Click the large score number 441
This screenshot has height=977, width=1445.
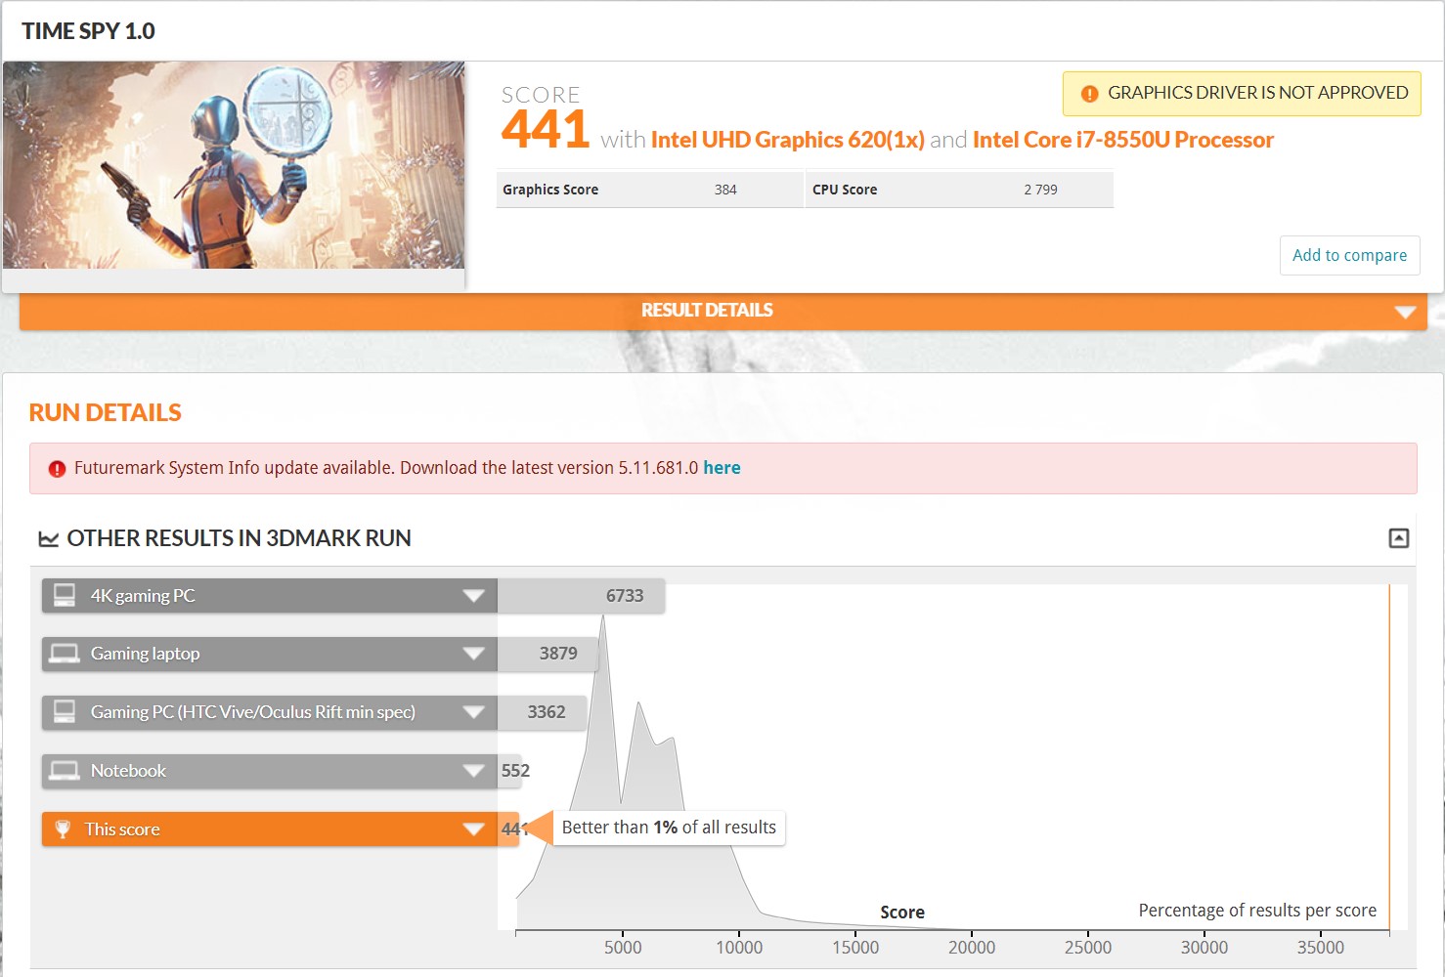click(545, 130)
